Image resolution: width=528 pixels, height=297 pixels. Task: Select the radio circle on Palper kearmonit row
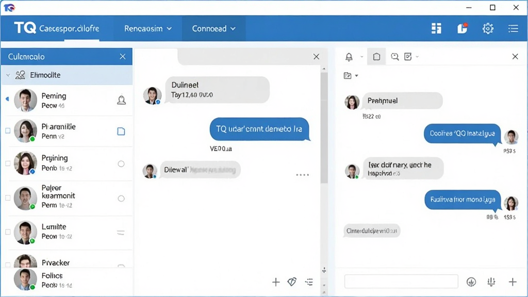(x=121, y=199)
